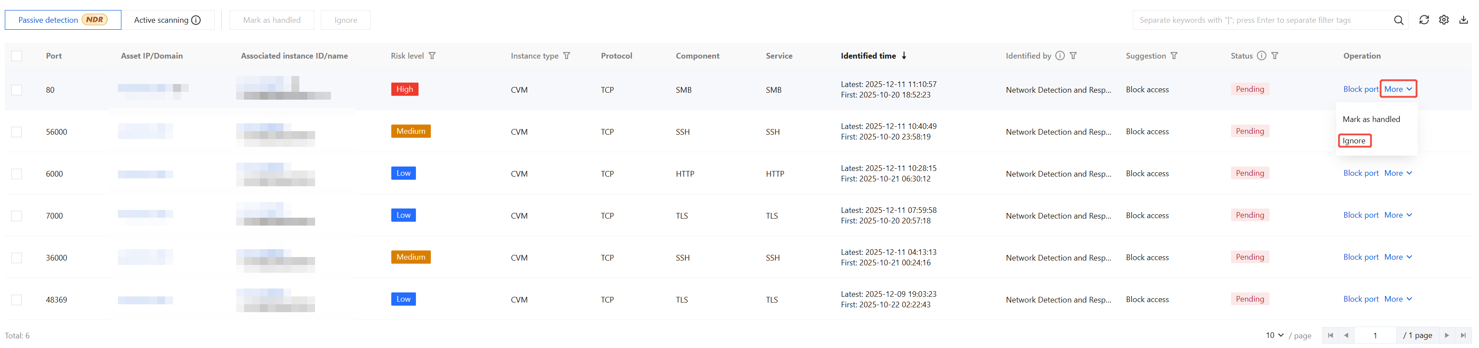Viewport: 1479px width, 348px height.
Task: Open the Instance type filter
Action: pyautogui.click(x=567, y=56)
